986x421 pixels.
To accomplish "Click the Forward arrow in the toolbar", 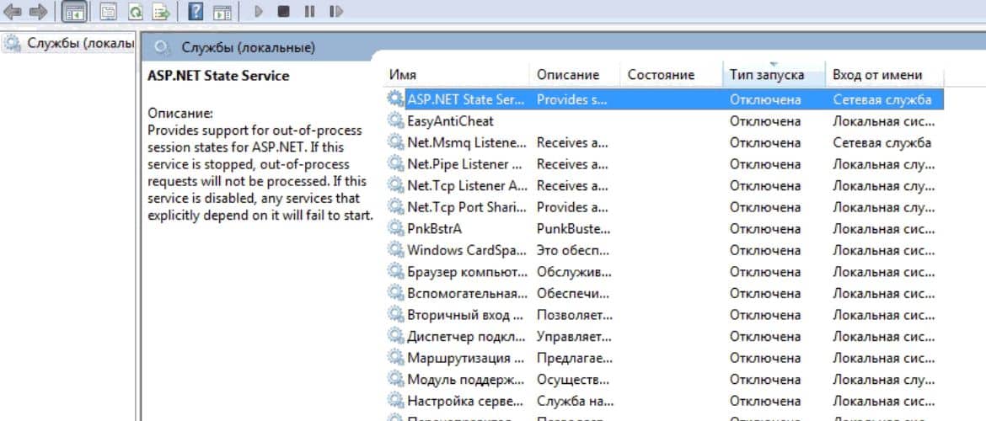I will [x=37, y=12].
